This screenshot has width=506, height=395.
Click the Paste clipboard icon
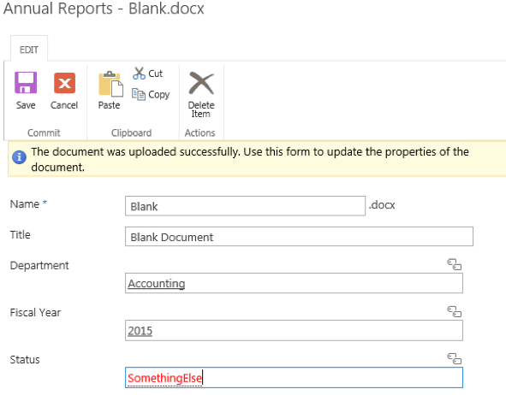[110, 84]
